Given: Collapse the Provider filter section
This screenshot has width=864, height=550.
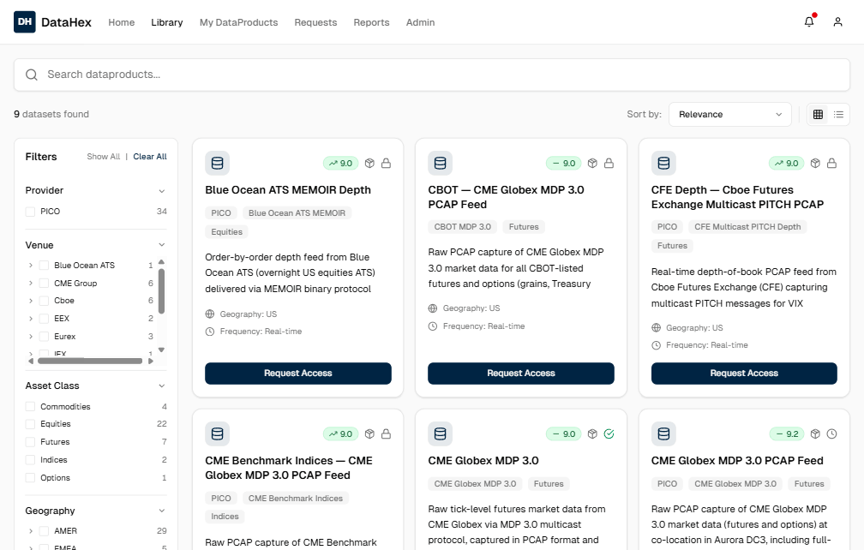Looking at the screenshot, I should click(161, 191).
